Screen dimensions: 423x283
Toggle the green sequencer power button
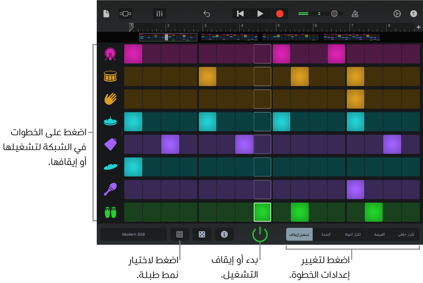260,234
